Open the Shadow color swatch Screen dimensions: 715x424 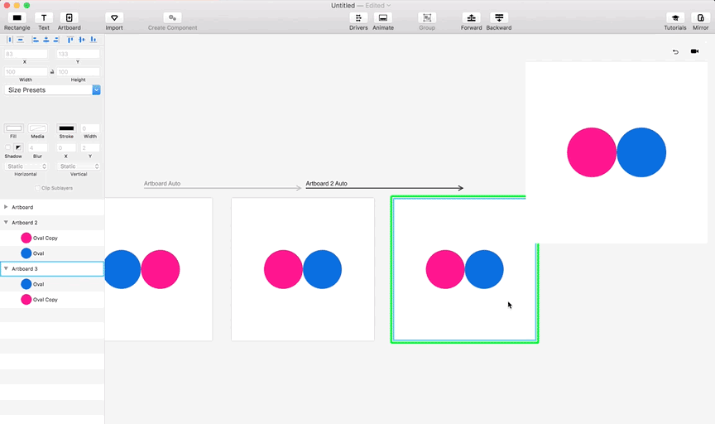pyautogui.click(x=17, y=147)
